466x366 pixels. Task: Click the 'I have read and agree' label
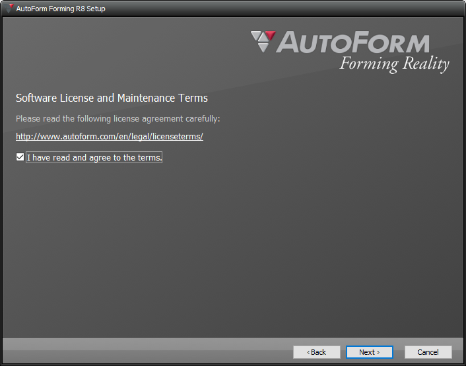click(94, 157)
